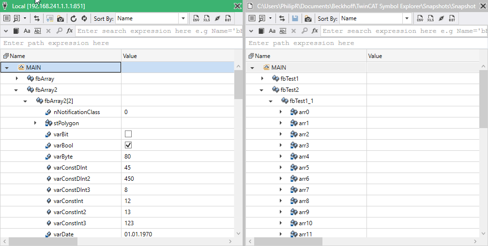Export to BOT file in the Snapshot pane
This screenshot has width=488, height=246.
452,18
